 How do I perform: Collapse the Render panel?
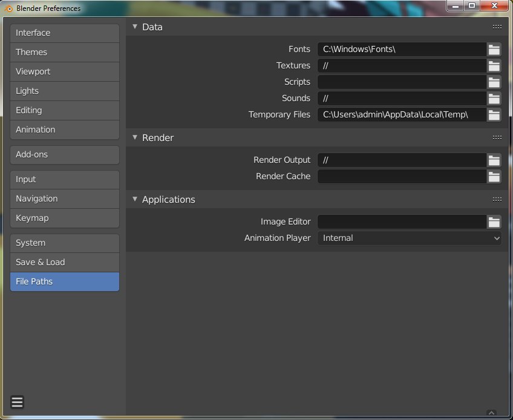pos(135,137)
